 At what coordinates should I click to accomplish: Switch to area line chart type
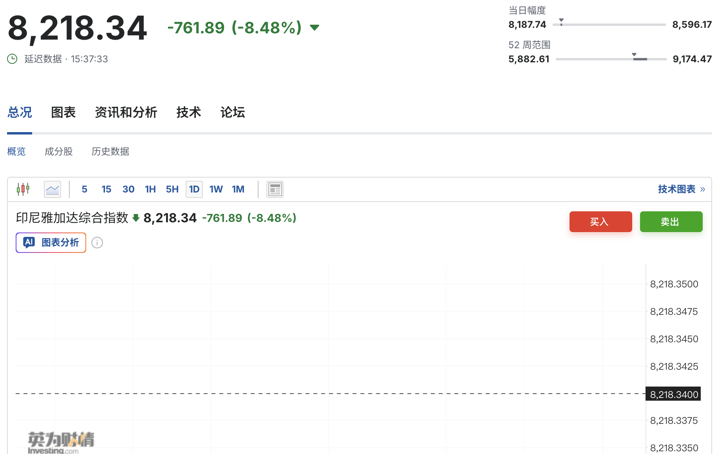click(52, 189)
